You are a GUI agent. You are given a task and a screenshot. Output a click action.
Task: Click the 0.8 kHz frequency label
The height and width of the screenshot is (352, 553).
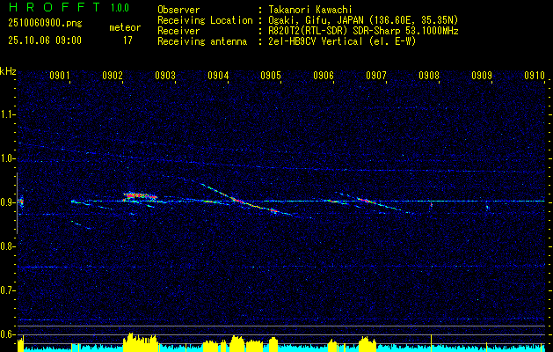[x=8, y=246]
